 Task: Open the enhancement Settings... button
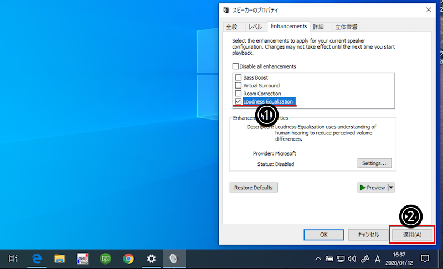tap(374, 163)
